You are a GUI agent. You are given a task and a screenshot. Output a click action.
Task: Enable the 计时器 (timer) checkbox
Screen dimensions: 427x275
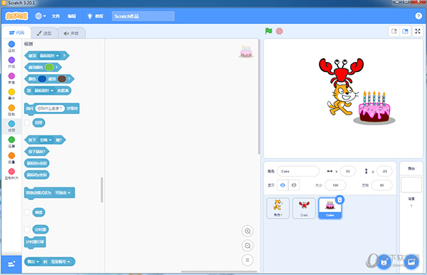pos(27,229)
